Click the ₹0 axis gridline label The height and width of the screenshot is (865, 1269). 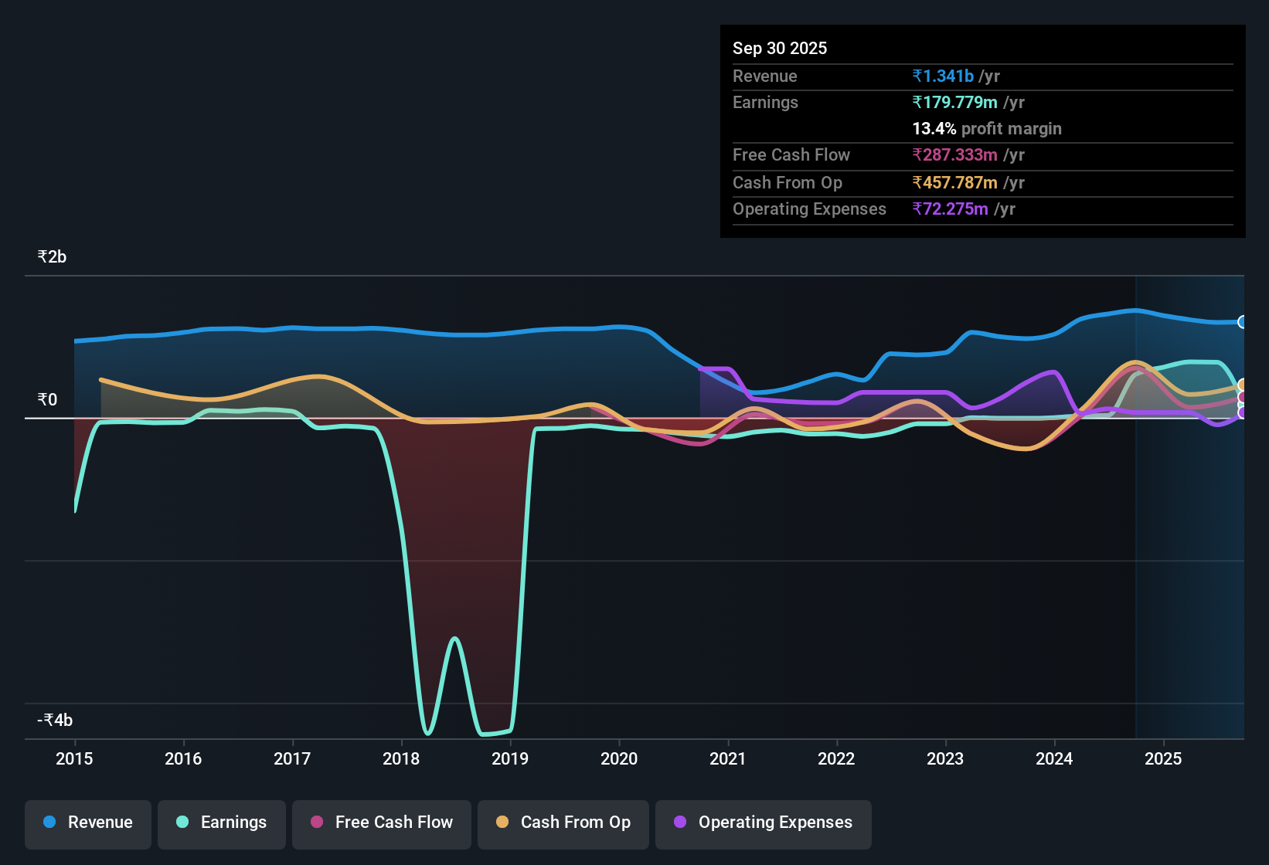click(x=48, y=399)
